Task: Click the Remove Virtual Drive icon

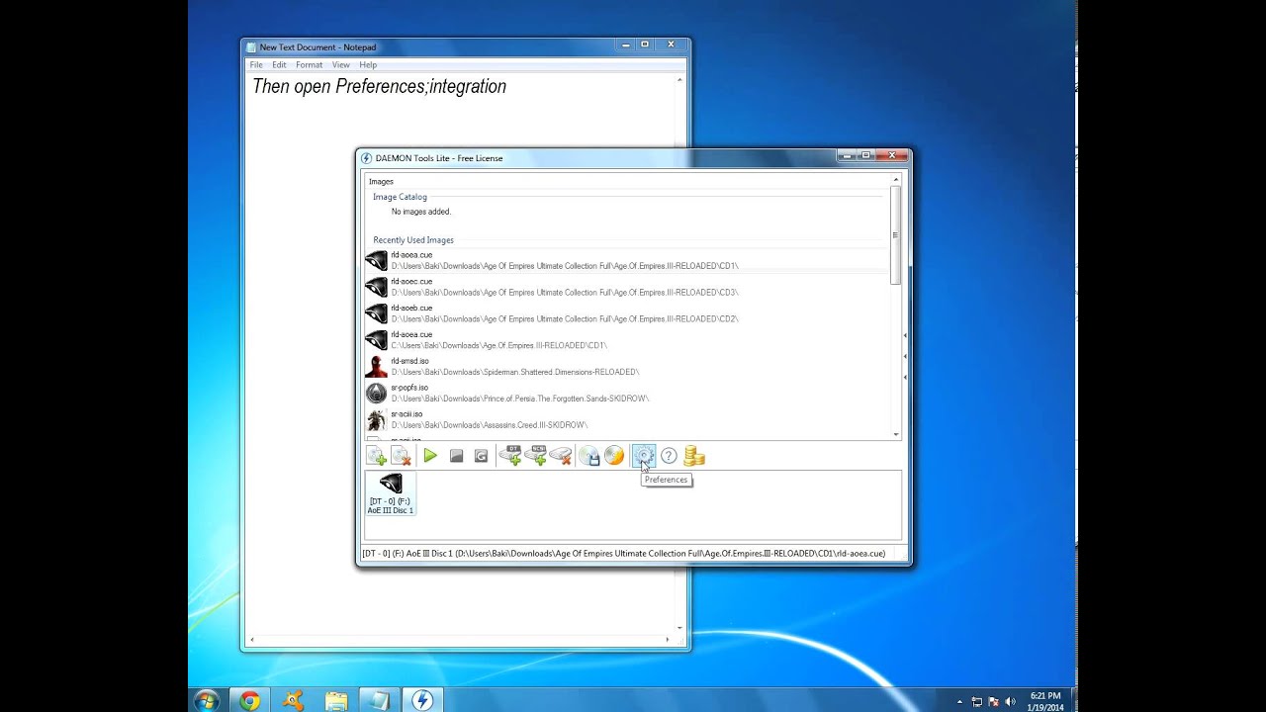Action: pyautogui.click(x=561, y=456)
